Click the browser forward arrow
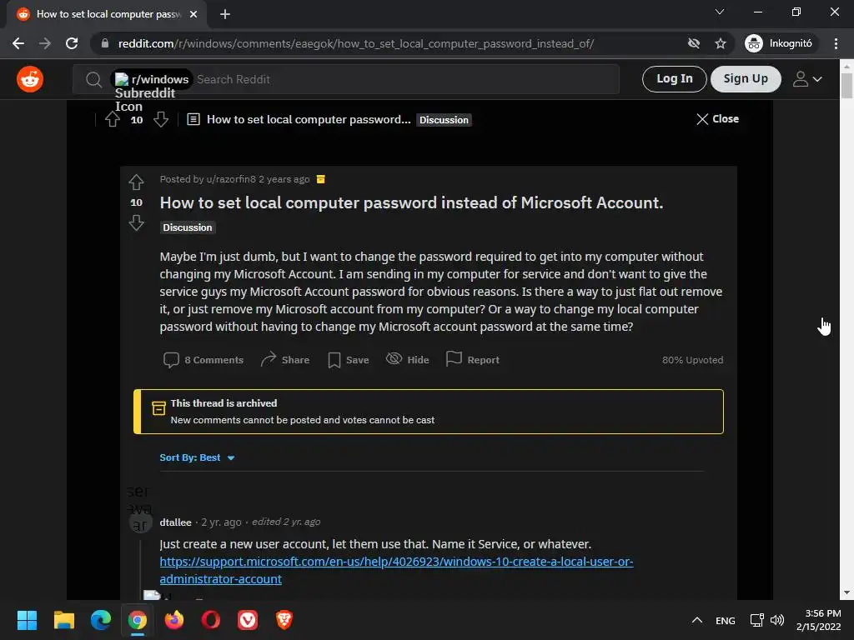Viewport: 854px width, 640px height. pyautogui.click(x=45, y=43)
